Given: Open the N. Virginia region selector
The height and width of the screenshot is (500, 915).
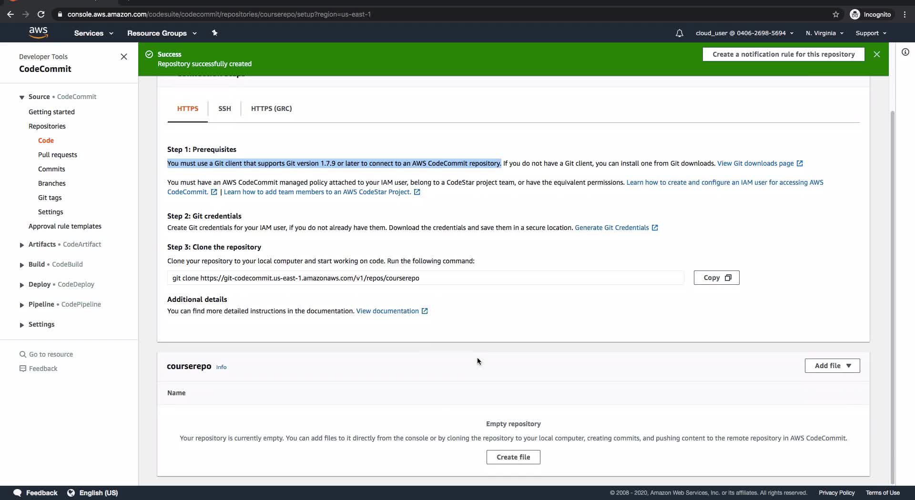Looking at the screenshot, I should tap(824, 33).
